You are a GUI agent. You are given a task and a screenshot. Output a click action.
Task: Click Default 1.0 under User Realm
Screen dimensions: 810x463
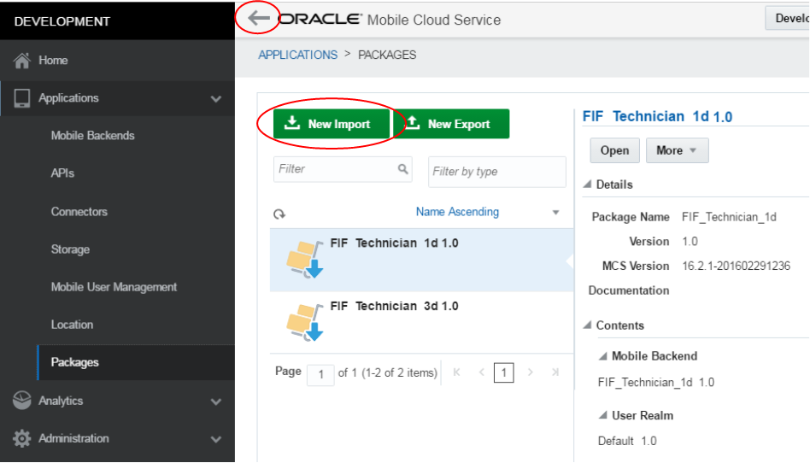627,441
